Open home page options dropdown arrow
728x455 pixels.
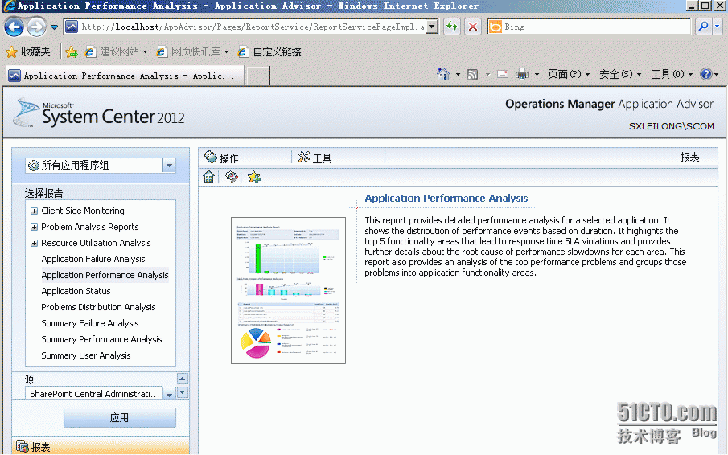[x=458, y=74]
